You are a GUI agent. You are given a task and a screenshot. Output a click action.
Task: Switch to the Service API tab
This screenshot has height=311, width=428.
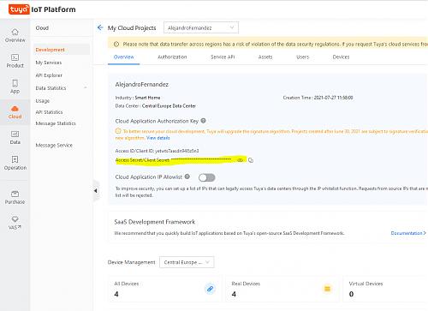(223, 57)
